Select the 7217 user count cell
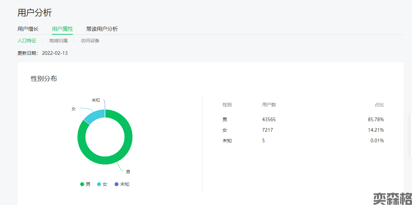 (x=267, y=130)
